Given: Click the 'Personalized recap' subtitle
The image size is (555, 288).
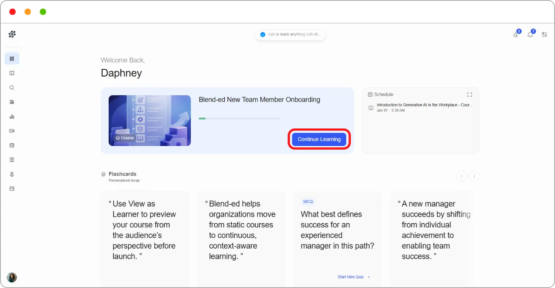Looking at the screenshot, I should pos(124,180).
